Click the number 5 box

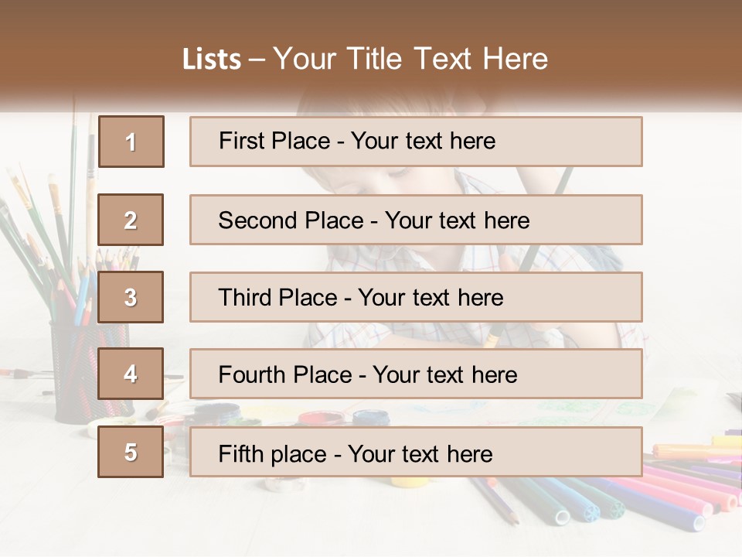(x=131, y=452)
